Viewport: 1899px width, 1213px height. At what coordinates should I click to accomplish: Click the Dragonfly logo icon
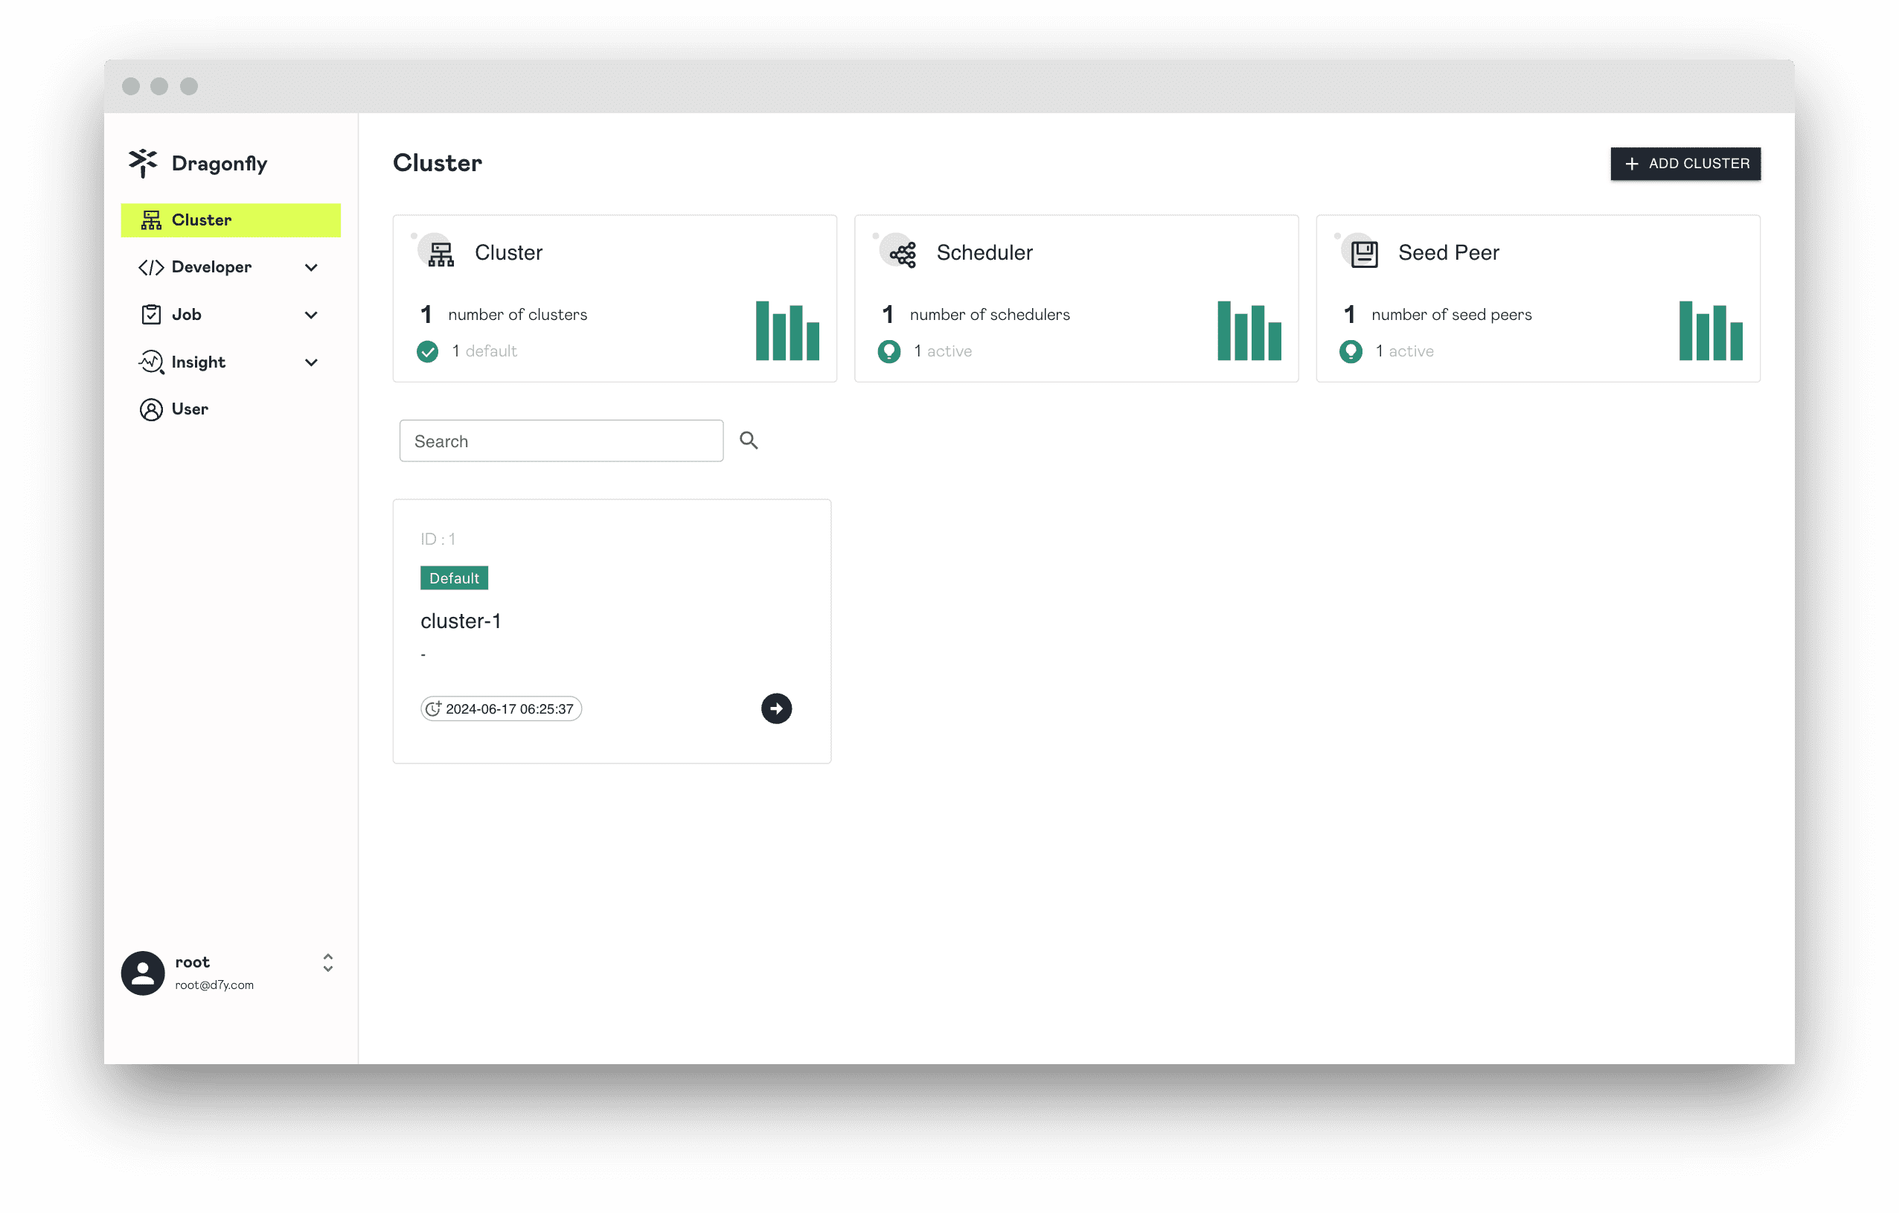pyautogui.click(x=143, y=163)
